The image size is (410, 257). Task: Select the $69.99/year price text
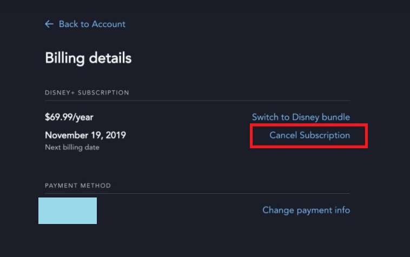(x=65, y=117)
